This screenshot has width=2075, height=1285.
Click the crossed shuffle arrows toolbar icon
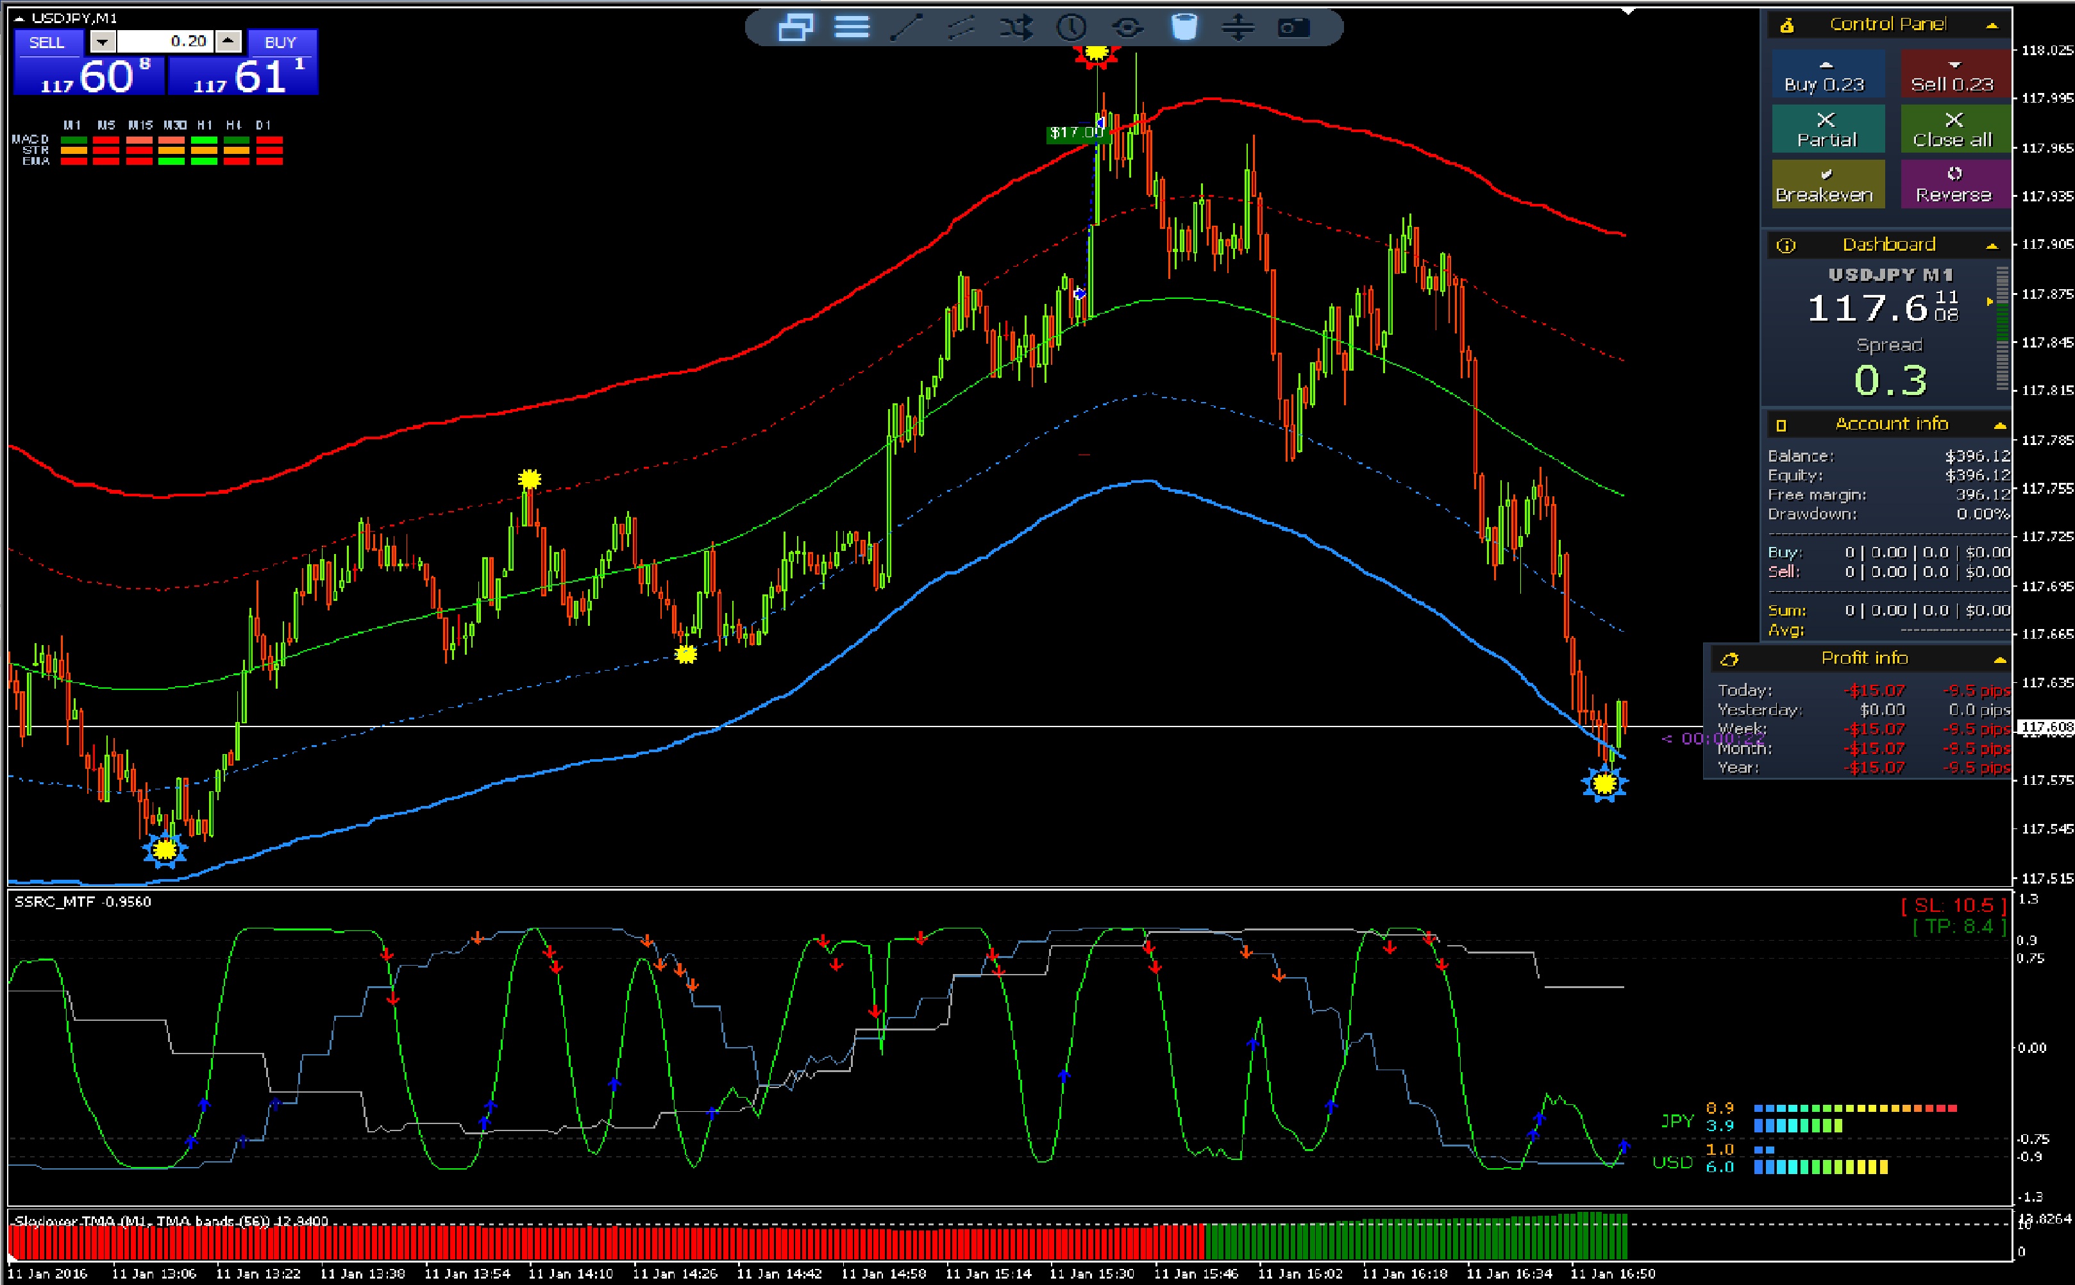(x=1016, y=28)
